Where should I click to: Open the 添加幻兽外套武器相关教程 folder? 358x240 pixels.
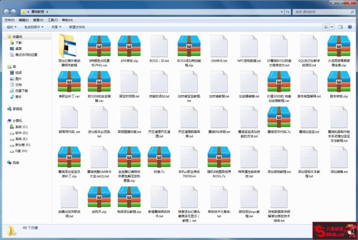[x=69, y=46]
